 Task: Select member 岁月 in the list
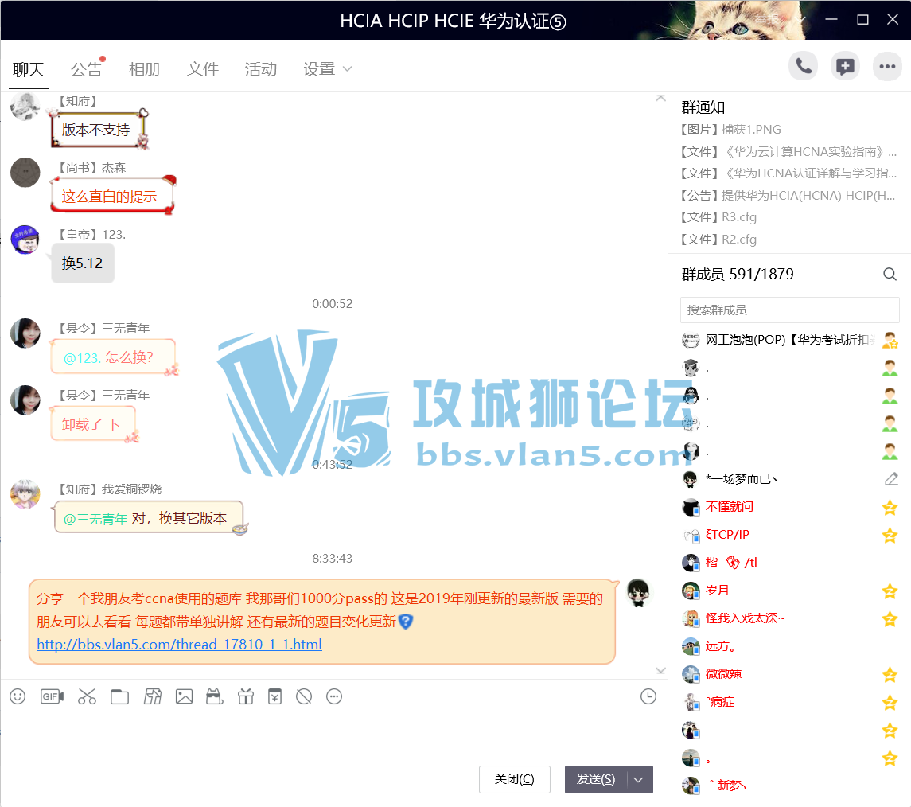coord(789,591)
